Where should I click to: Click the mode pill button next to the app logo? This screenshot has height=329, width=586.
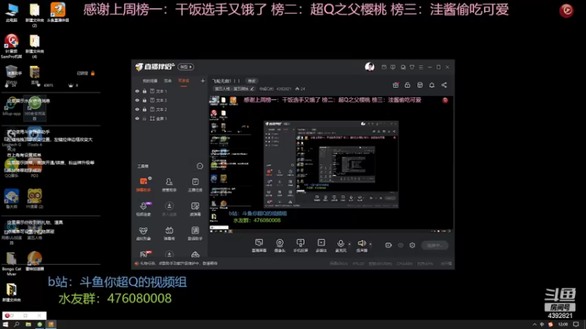click(x=185, y=67)
